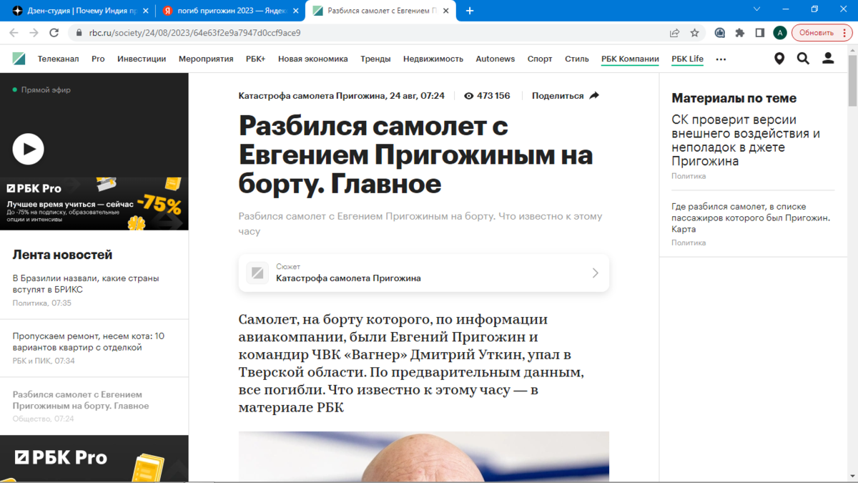The image size is (858, 483).
Task: Go forward in browser history
Action: click(34, 33)
